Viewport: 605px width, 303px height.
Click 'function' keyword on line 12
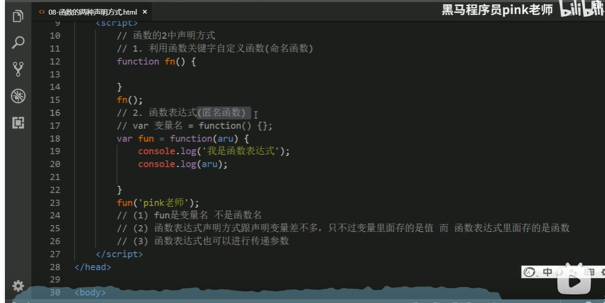(x=138, y=62)
